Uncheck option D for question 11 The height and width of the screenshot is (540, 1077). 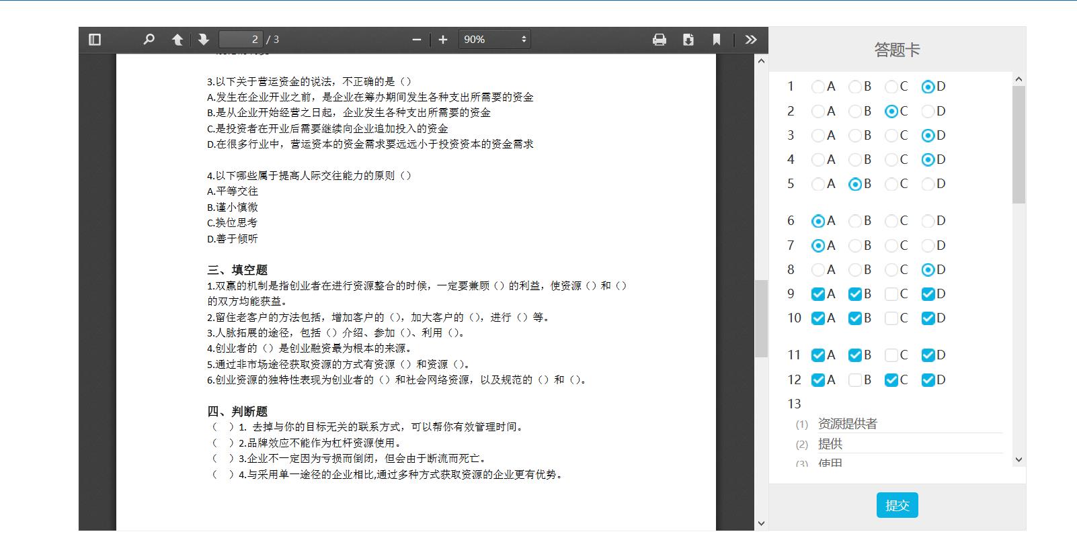click(928, 355)
